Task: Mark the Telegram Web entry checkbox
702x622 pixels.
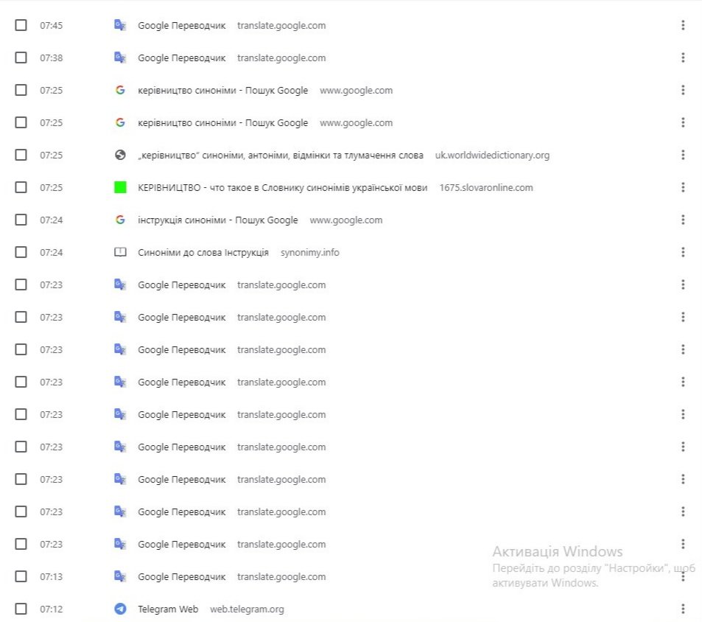Action: point(21,609)
